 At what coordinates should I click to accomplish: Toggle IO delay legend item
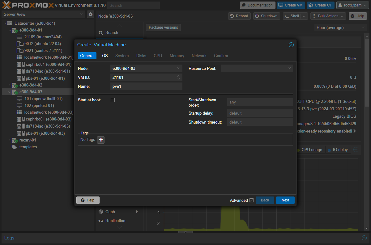point(338,150)
